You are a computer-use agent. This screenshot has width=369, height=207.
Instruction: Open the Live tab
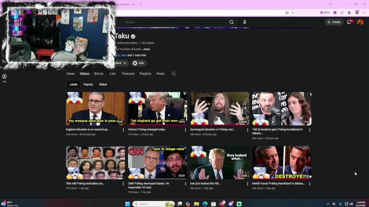click(x=112, y=74)
